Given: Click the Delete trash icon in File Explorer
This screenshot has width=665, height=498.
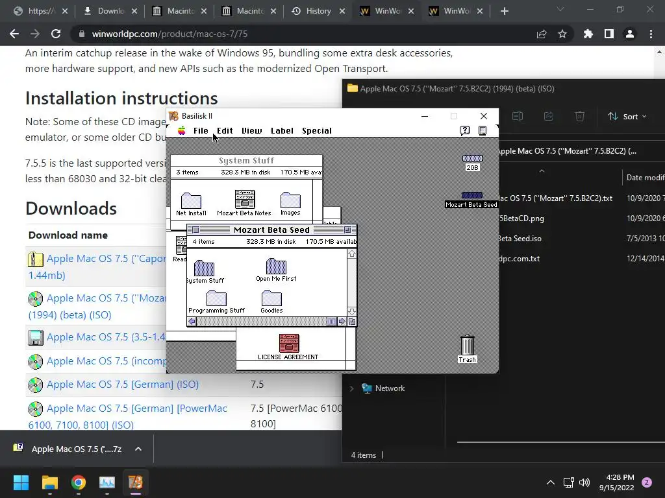Looking at the screenshot, I should point(580,116).
